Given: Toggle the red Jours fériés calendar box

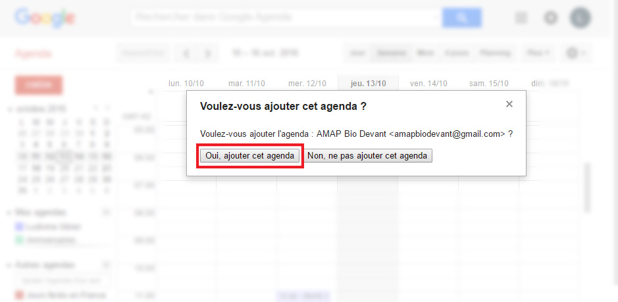Looking at the screenshot, I should pos(19,295).
